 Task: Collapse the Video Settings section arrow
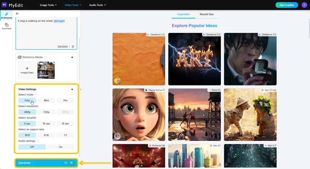click(72, 89)
